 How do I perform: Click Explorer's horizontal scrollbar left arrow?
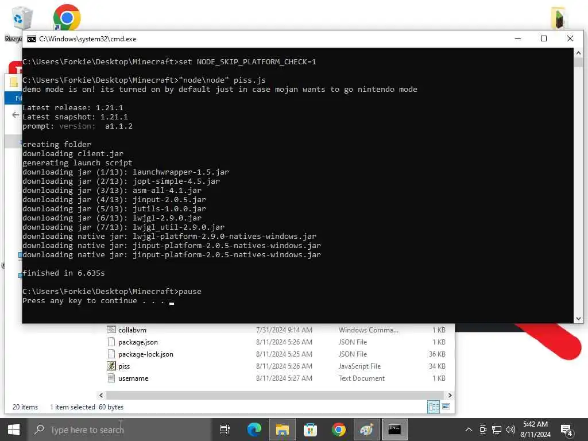101,395
